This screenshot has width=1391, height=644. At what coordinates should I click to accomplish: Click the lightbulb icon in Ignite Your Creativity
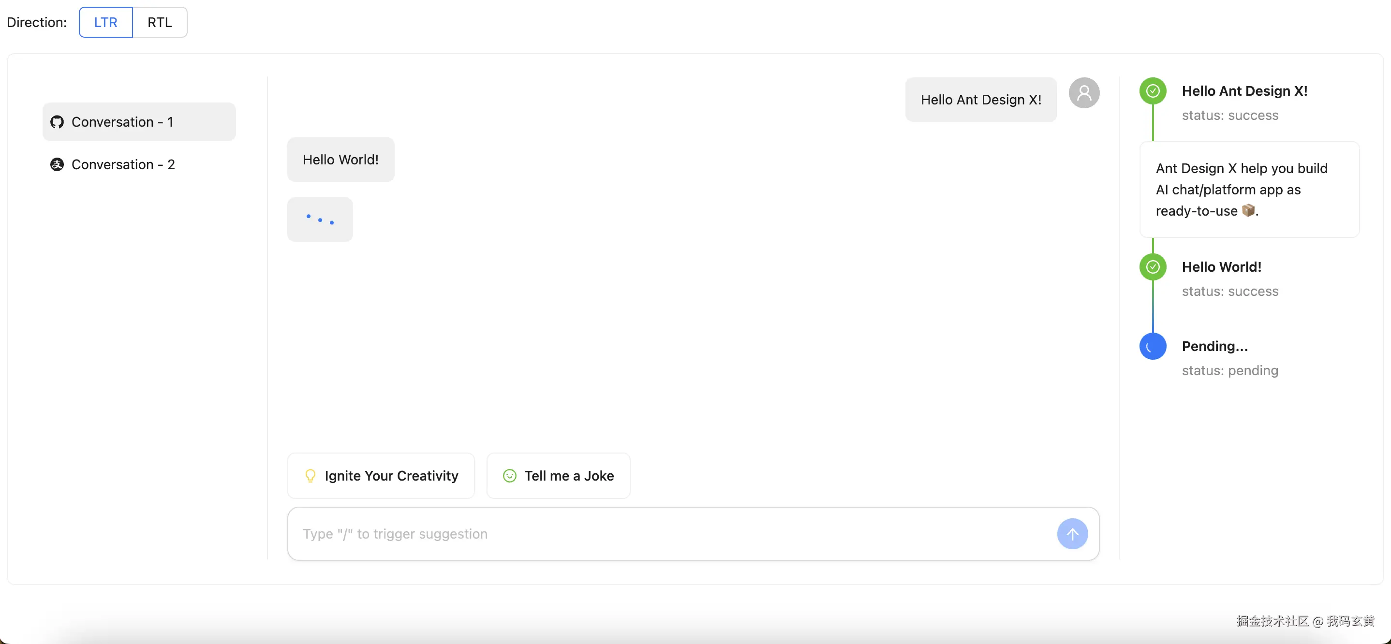click(x=311, y=476)
